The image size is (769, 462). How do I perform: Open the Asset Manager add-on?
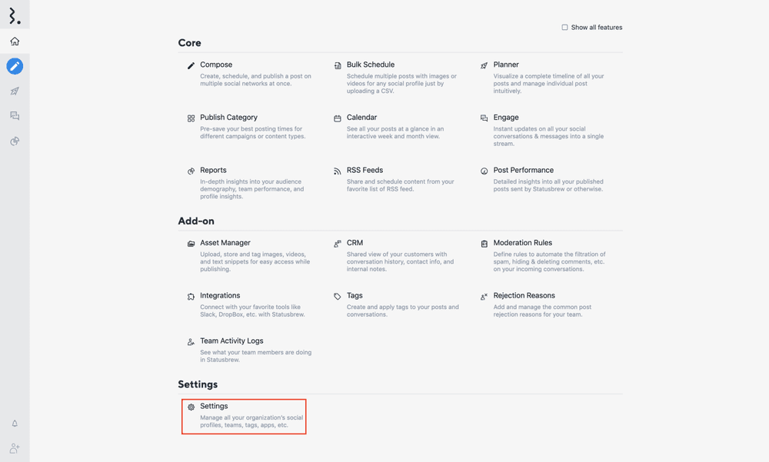coord(225,243)
